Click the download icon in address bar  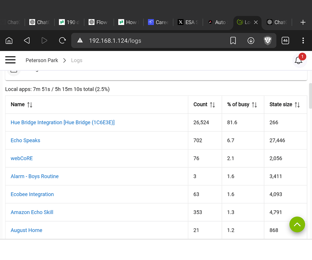tap(251, 41)
